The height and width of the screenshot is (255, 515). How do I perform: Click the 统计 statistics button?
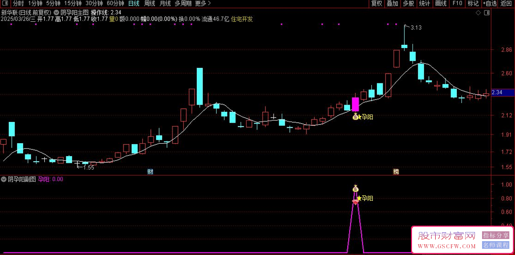pos(424,4)
